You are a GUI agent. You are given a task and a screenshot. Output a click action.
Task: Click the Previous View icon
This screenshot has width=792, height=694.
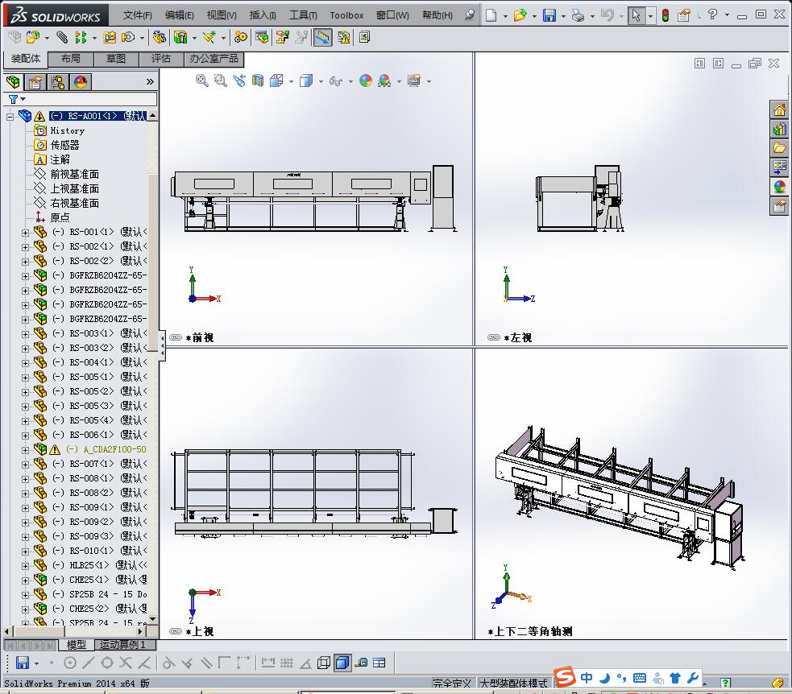(239, 81)
